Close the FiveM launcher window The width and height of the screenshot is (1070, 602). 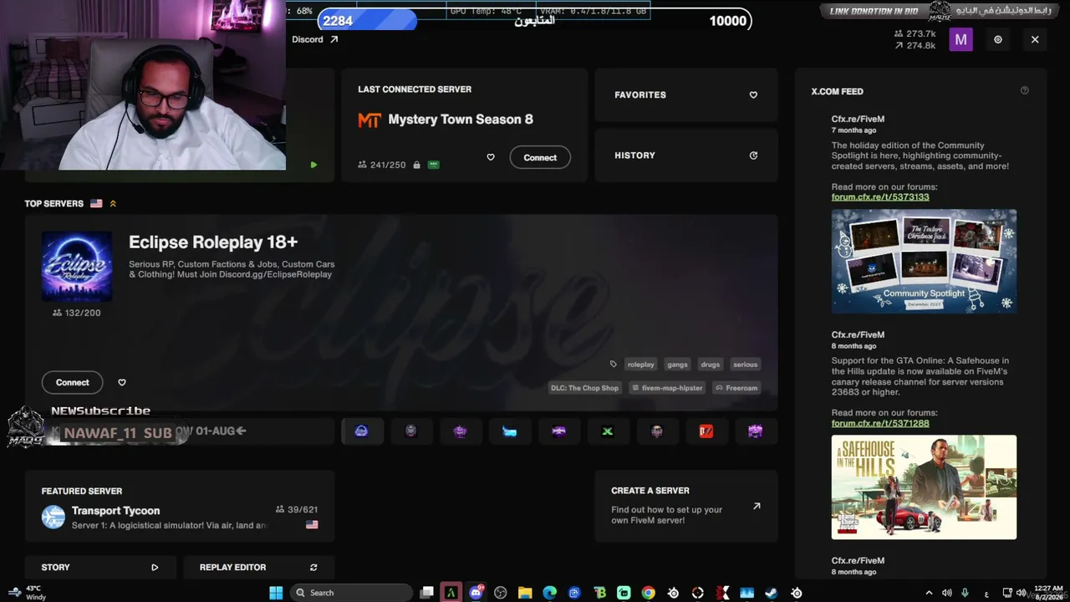(1035, 39)
